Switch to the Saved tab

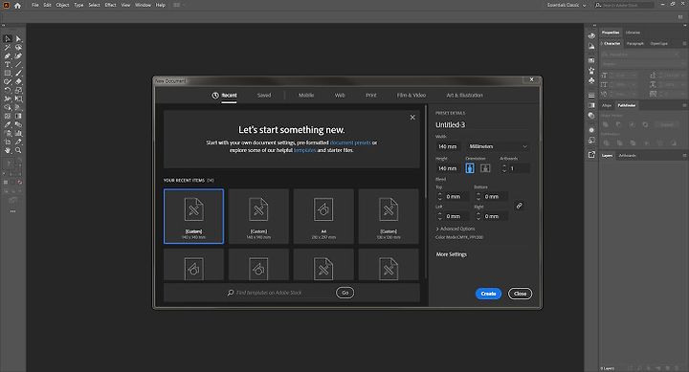264,96
